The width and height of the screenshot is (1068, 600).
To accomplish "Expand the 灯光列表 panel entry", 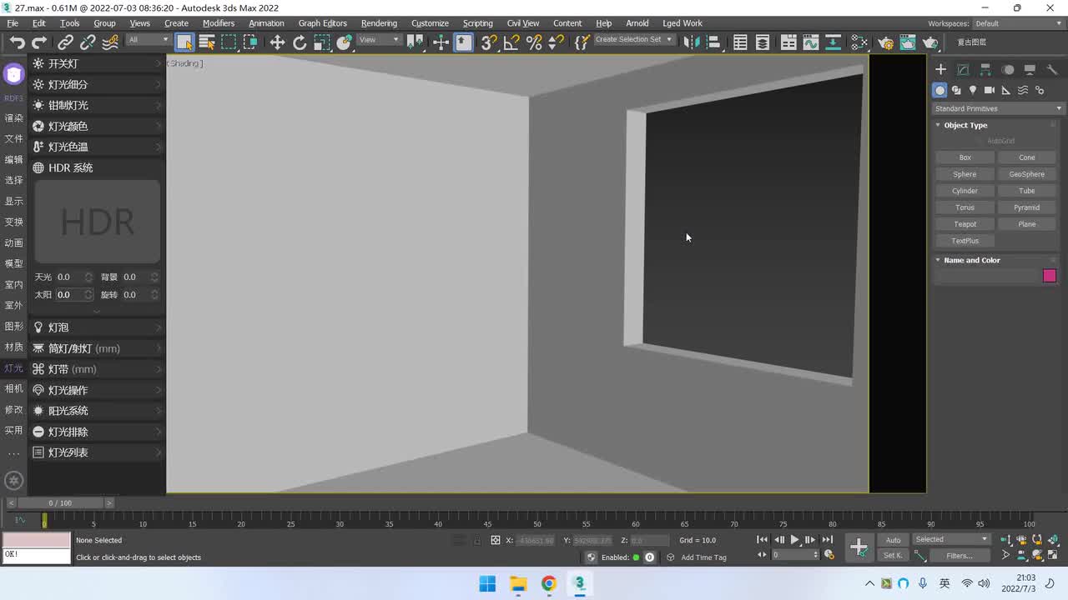I will tap(97, 452).
